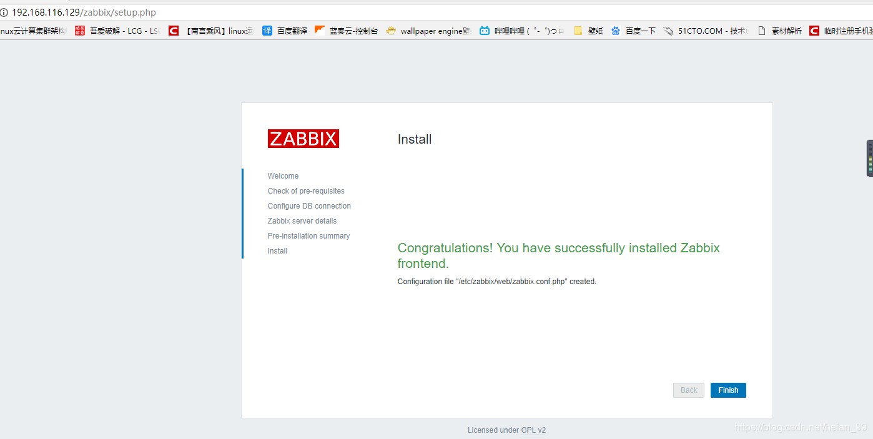Viewport: 873px width, 439px height.
Task: Click the Back button
Action: [x=689, y=390]
